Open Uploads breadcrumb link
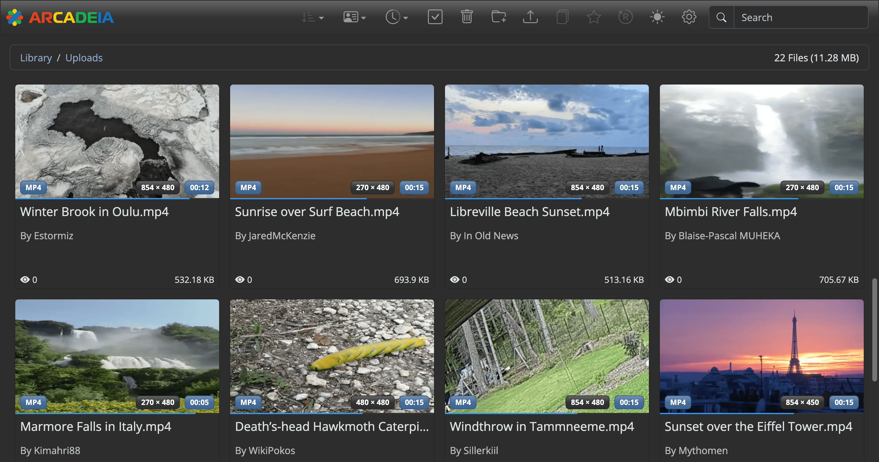Viewport: 879px width, 462px height. [x=84, y=58]
